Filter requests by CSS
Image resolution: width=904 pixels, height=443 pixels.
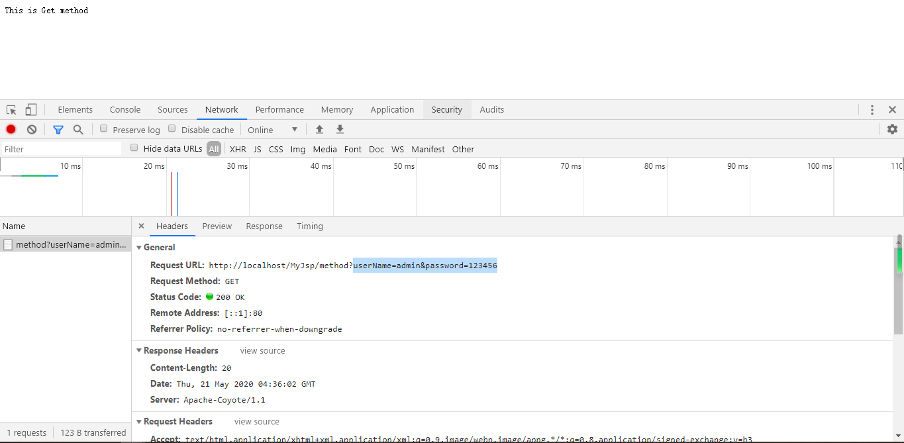(x=276, y=149)
